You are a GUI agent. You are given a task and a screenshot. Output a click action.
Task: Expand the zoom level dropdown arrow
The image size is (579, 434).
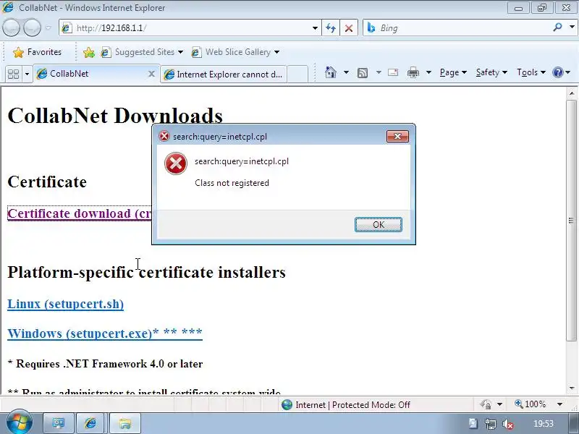pos(559,404)
